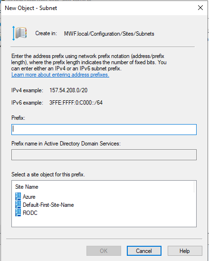The image size is (209, 261).
Task: Choose Default-First-Site-Name in the site list
Action: click(48, 205)
